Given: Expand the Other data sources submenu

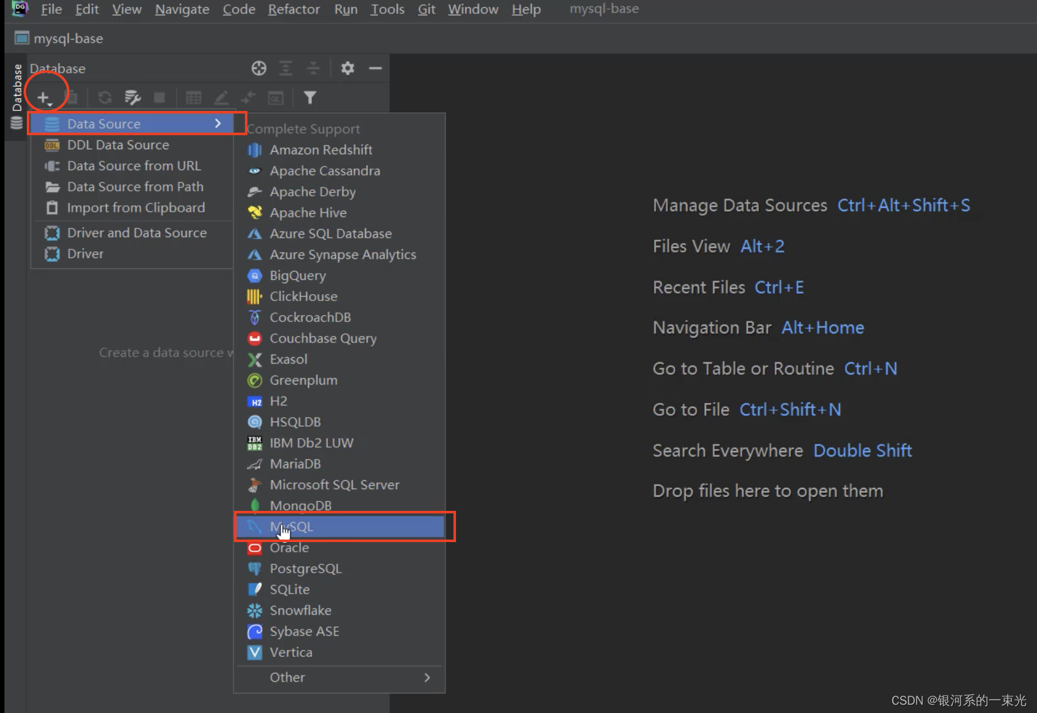Looking at the screenshot, I should (x=341, y=677).
